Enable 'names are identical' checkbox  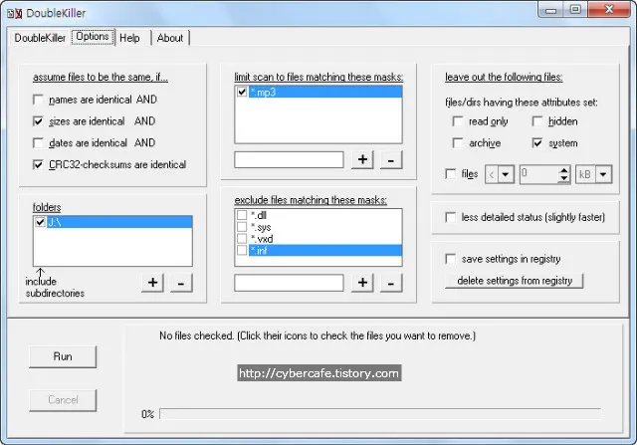[39, 100]
